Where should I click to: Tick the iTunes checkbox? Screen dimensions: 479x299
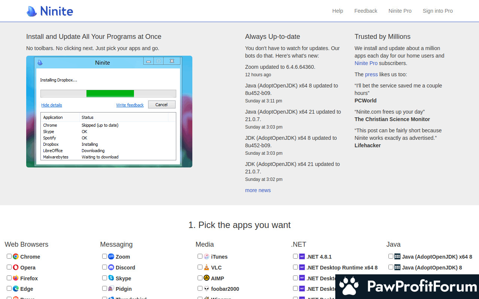(200, 256)
